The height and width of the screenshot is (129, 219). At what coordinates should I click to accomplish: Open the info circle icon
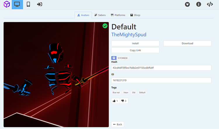[x=199, y=4]
